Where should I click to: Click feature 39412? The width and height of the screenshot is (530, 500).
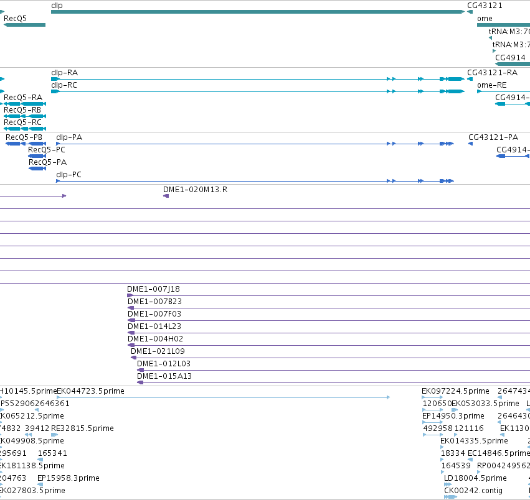tap(29, 435)
